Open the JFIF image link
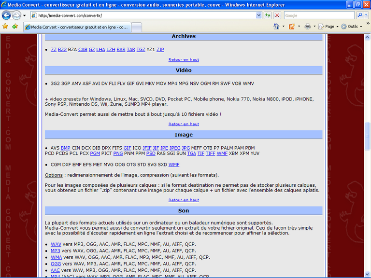This screenshot has width=371, height=278. click(147, 148)
